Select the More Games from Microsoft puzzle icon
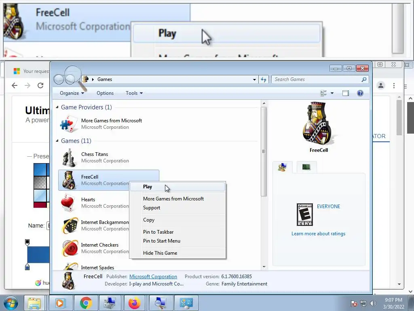Image resolution: width=414 pixels, height=311 pixels. 69,124
